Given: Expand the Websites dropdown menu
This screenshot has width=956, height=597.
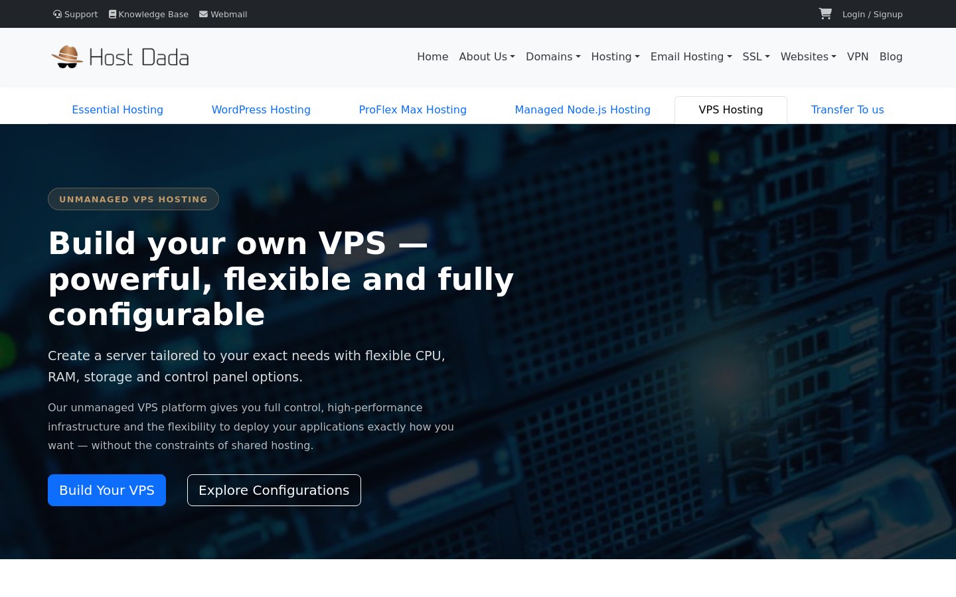Looking at the screenshot, I should click(x=809, y=56).
